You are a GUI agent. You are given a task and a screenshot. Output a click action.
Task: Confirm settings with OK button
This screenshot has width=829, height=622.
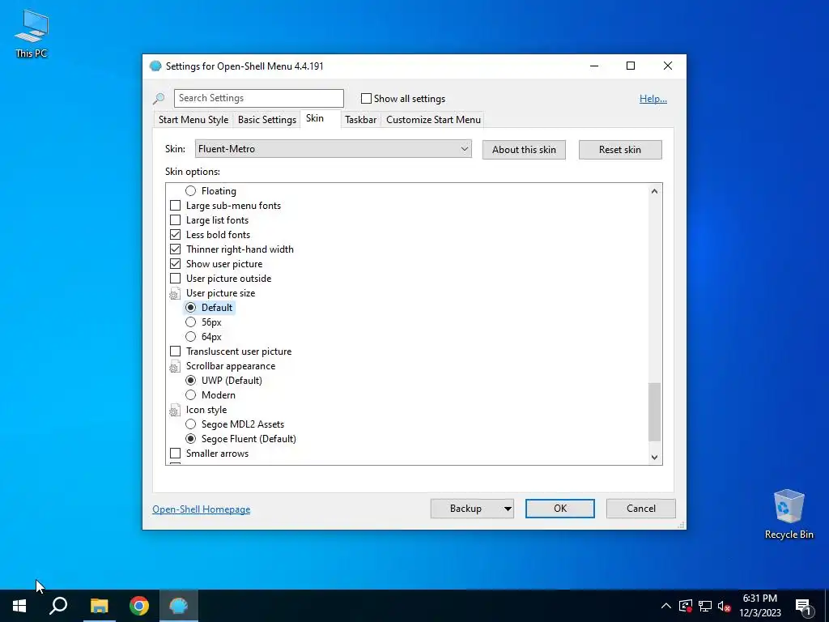(560, 509)
